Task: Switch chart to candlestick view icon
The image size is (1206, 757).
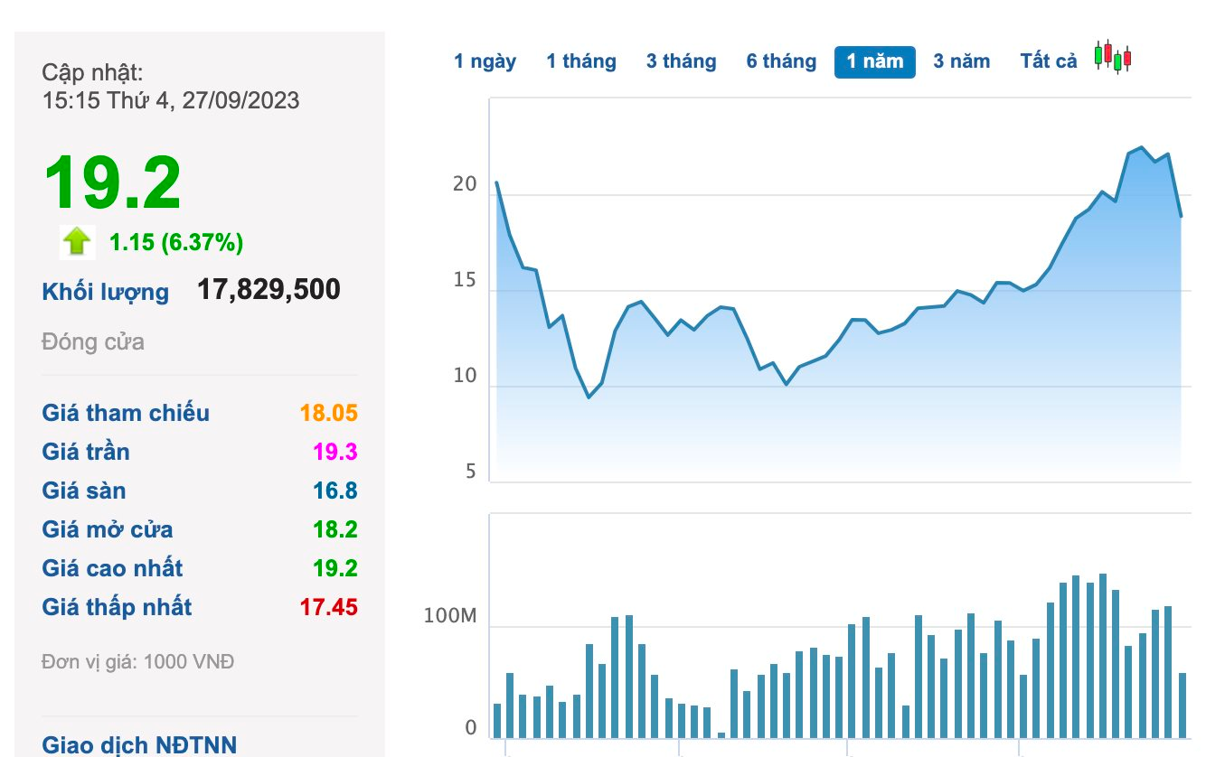Action: point(1113,58)
